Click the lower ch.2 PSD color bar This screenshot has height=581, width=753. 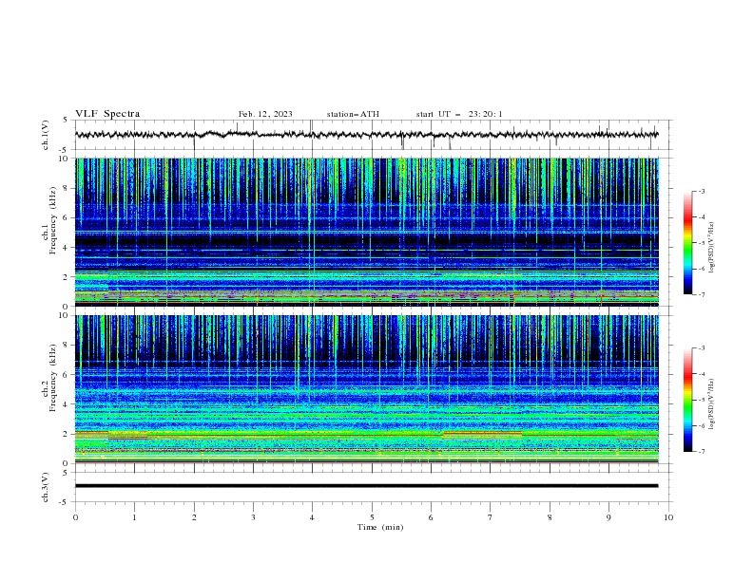(x=687, y=400)
